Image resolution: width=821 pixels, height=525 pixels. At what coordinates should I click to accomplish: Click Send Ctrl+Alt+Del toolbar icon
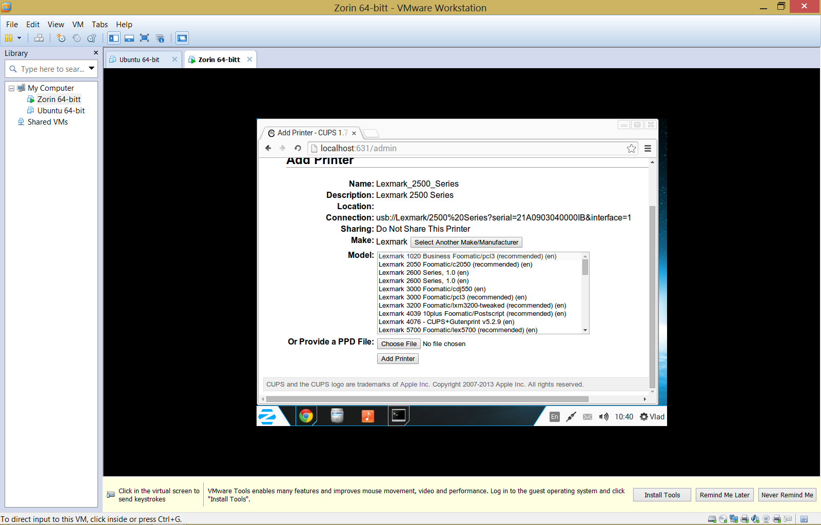click(39, 38)
